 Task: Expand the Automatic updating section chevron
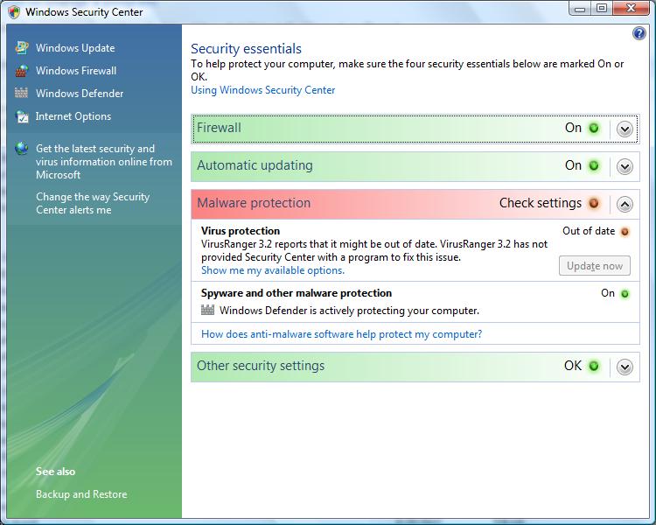pyautogui.click(x=625, y=166)
